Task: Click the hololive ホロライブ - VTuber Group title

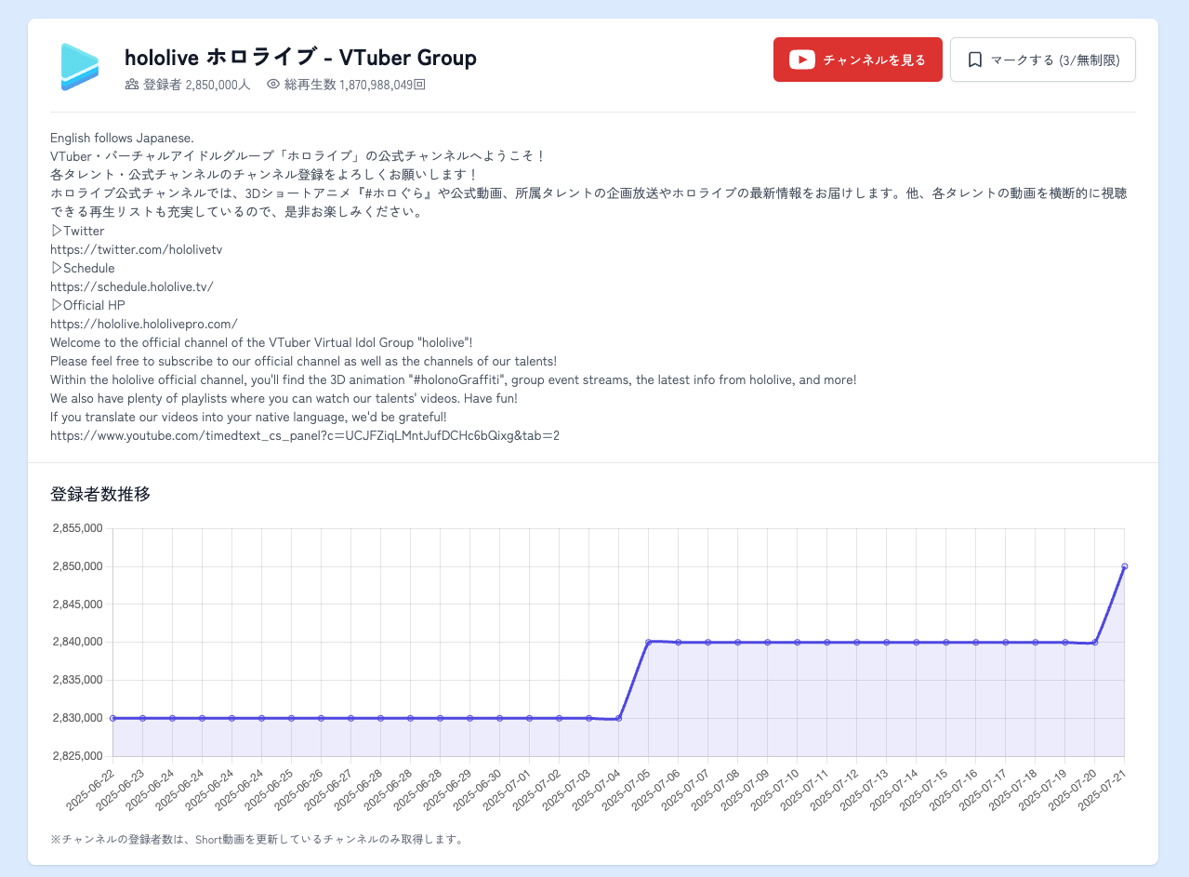Action: coord(300,58)
